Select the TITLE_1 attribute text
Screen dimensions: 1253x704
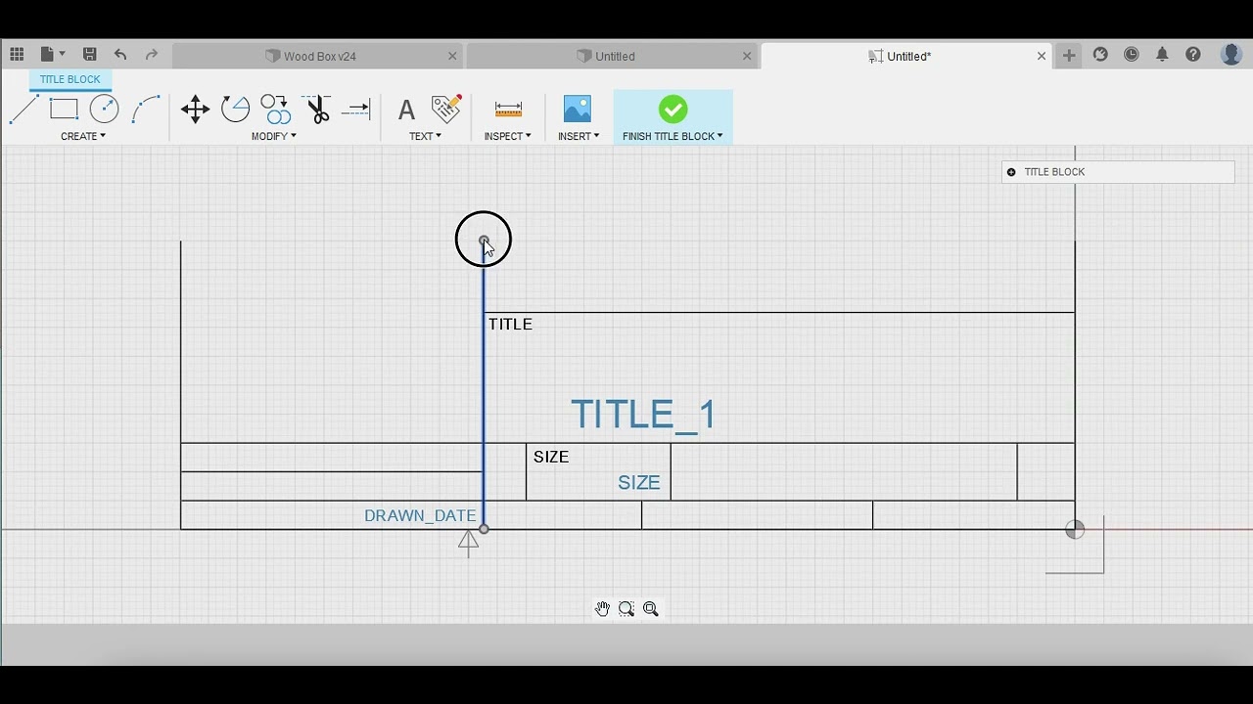pos(643,415)
